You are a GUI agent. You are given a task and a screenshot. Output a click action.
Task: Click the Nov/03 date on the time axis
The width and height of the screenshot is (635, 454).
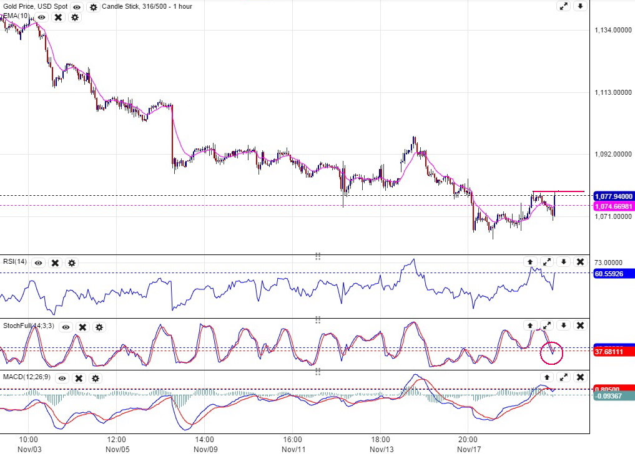[x=29, y=449]
